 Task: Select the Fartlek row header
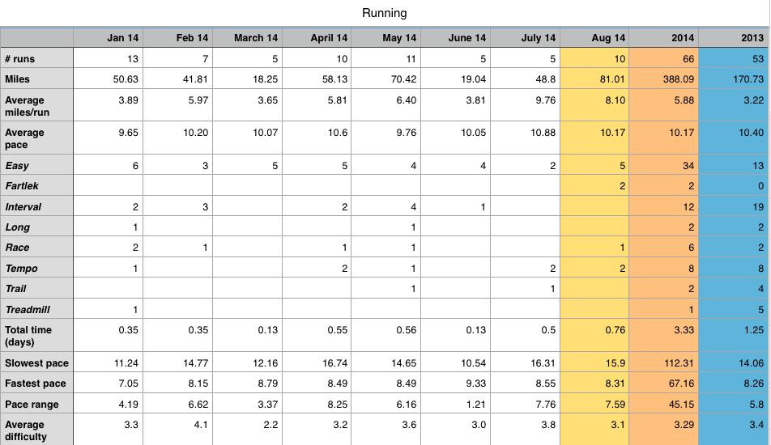(x=37, y=185)
